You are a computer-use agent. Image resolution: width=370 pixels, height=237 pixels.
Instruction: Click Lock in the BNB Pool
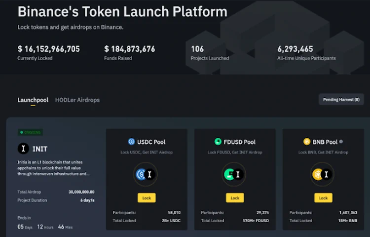click(x=323, y=198)
